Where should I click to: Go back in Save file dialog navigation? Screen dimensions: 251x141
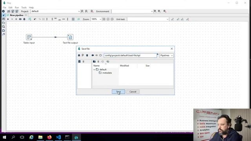(93, 55)
